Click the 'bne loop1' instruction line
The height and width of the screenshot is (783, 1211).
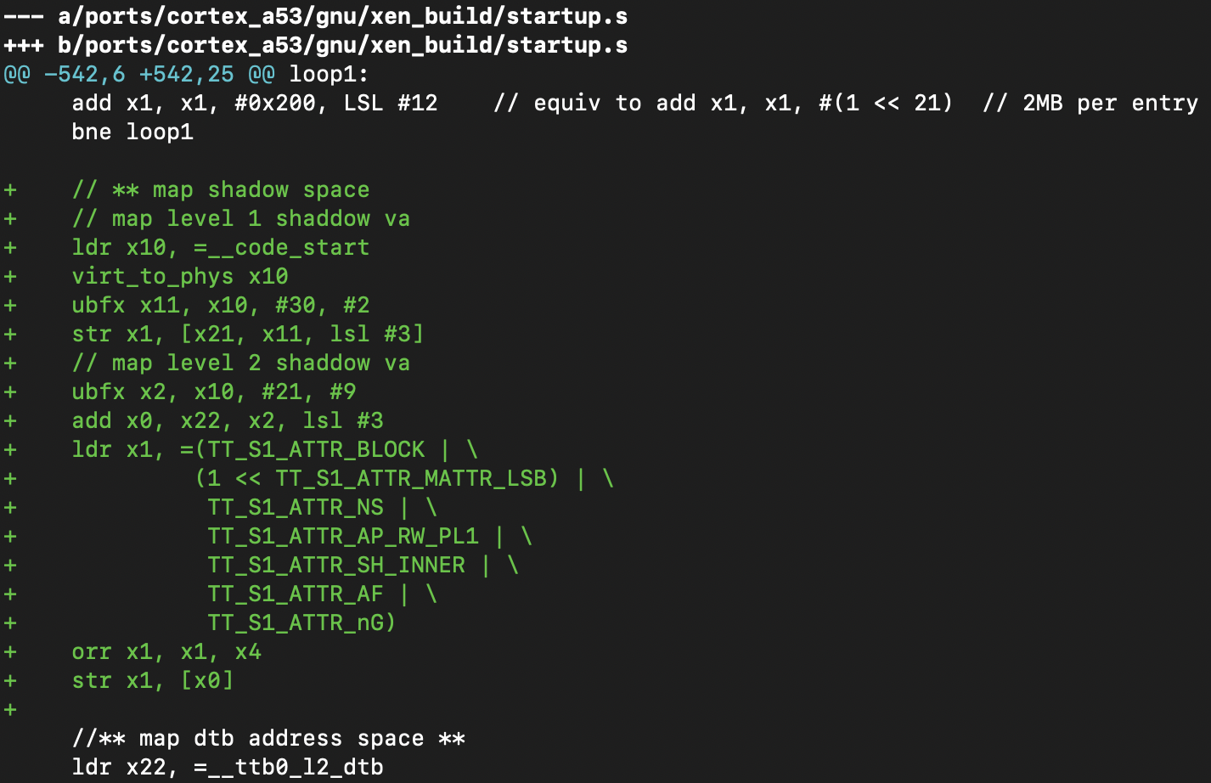pyautogui.click(x=132, y=132)
